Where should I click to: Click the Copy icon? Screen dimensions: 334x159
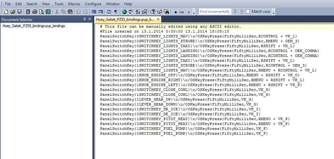click(x=63, y=12)
